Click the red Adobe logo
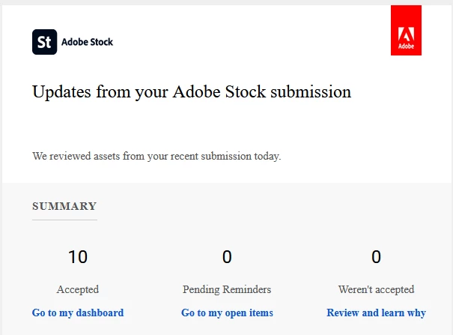453x335 pixels. click(406, 30)
